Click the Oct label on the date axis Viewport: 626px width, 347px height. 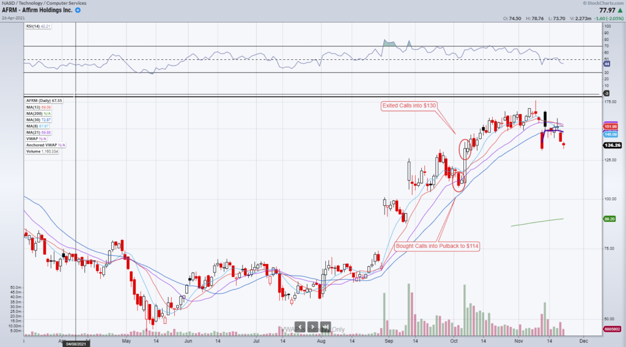[454, 341]
